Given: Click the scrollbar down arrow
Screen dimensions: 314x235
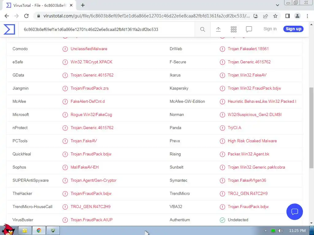Looking at the screenshot, I should (x=311, y=223).
